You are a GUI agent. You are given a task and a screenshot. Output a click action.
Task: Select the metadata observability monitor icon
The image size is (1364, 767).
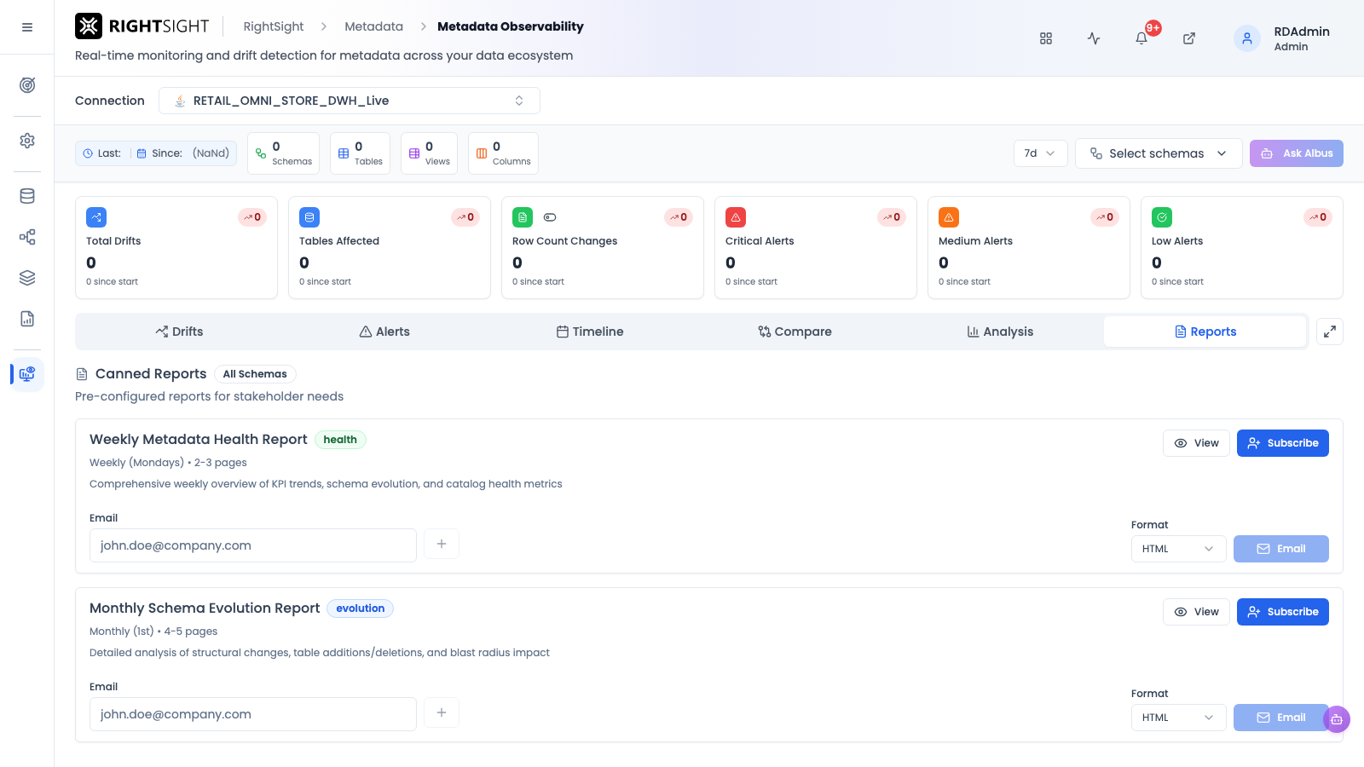coord(27,374)
